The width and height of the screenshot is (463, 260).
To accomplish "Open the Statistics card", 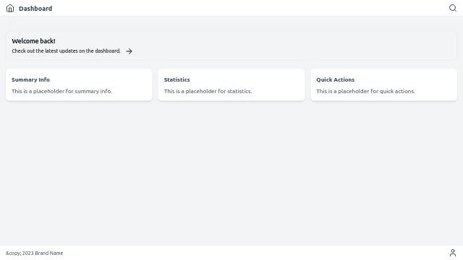I will tap(231, 85).
